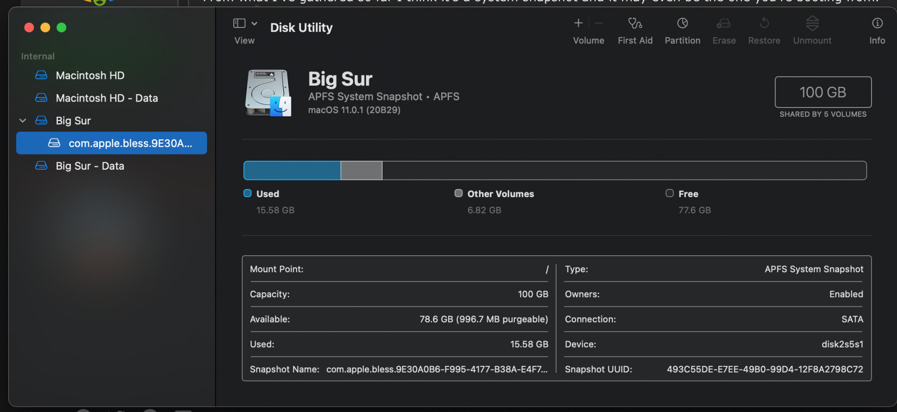897x412 pixels.
Task: Click the Free legend marker
Action: [x=670, y=193]
